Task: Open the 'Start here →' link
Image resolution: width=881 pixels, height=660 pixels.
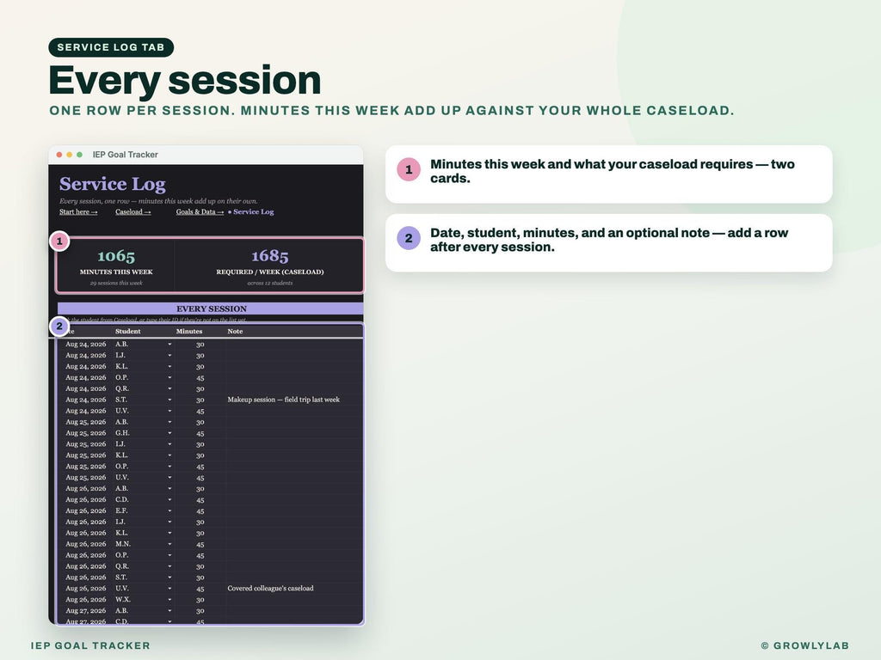Action: [78, 211]
